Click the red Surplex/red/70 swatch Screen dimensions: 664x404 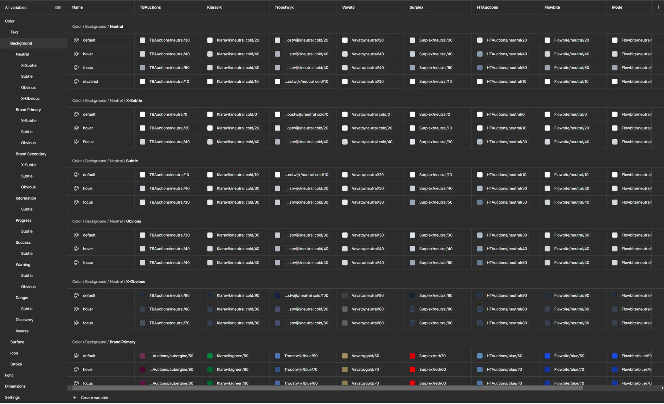coord(412,356)
